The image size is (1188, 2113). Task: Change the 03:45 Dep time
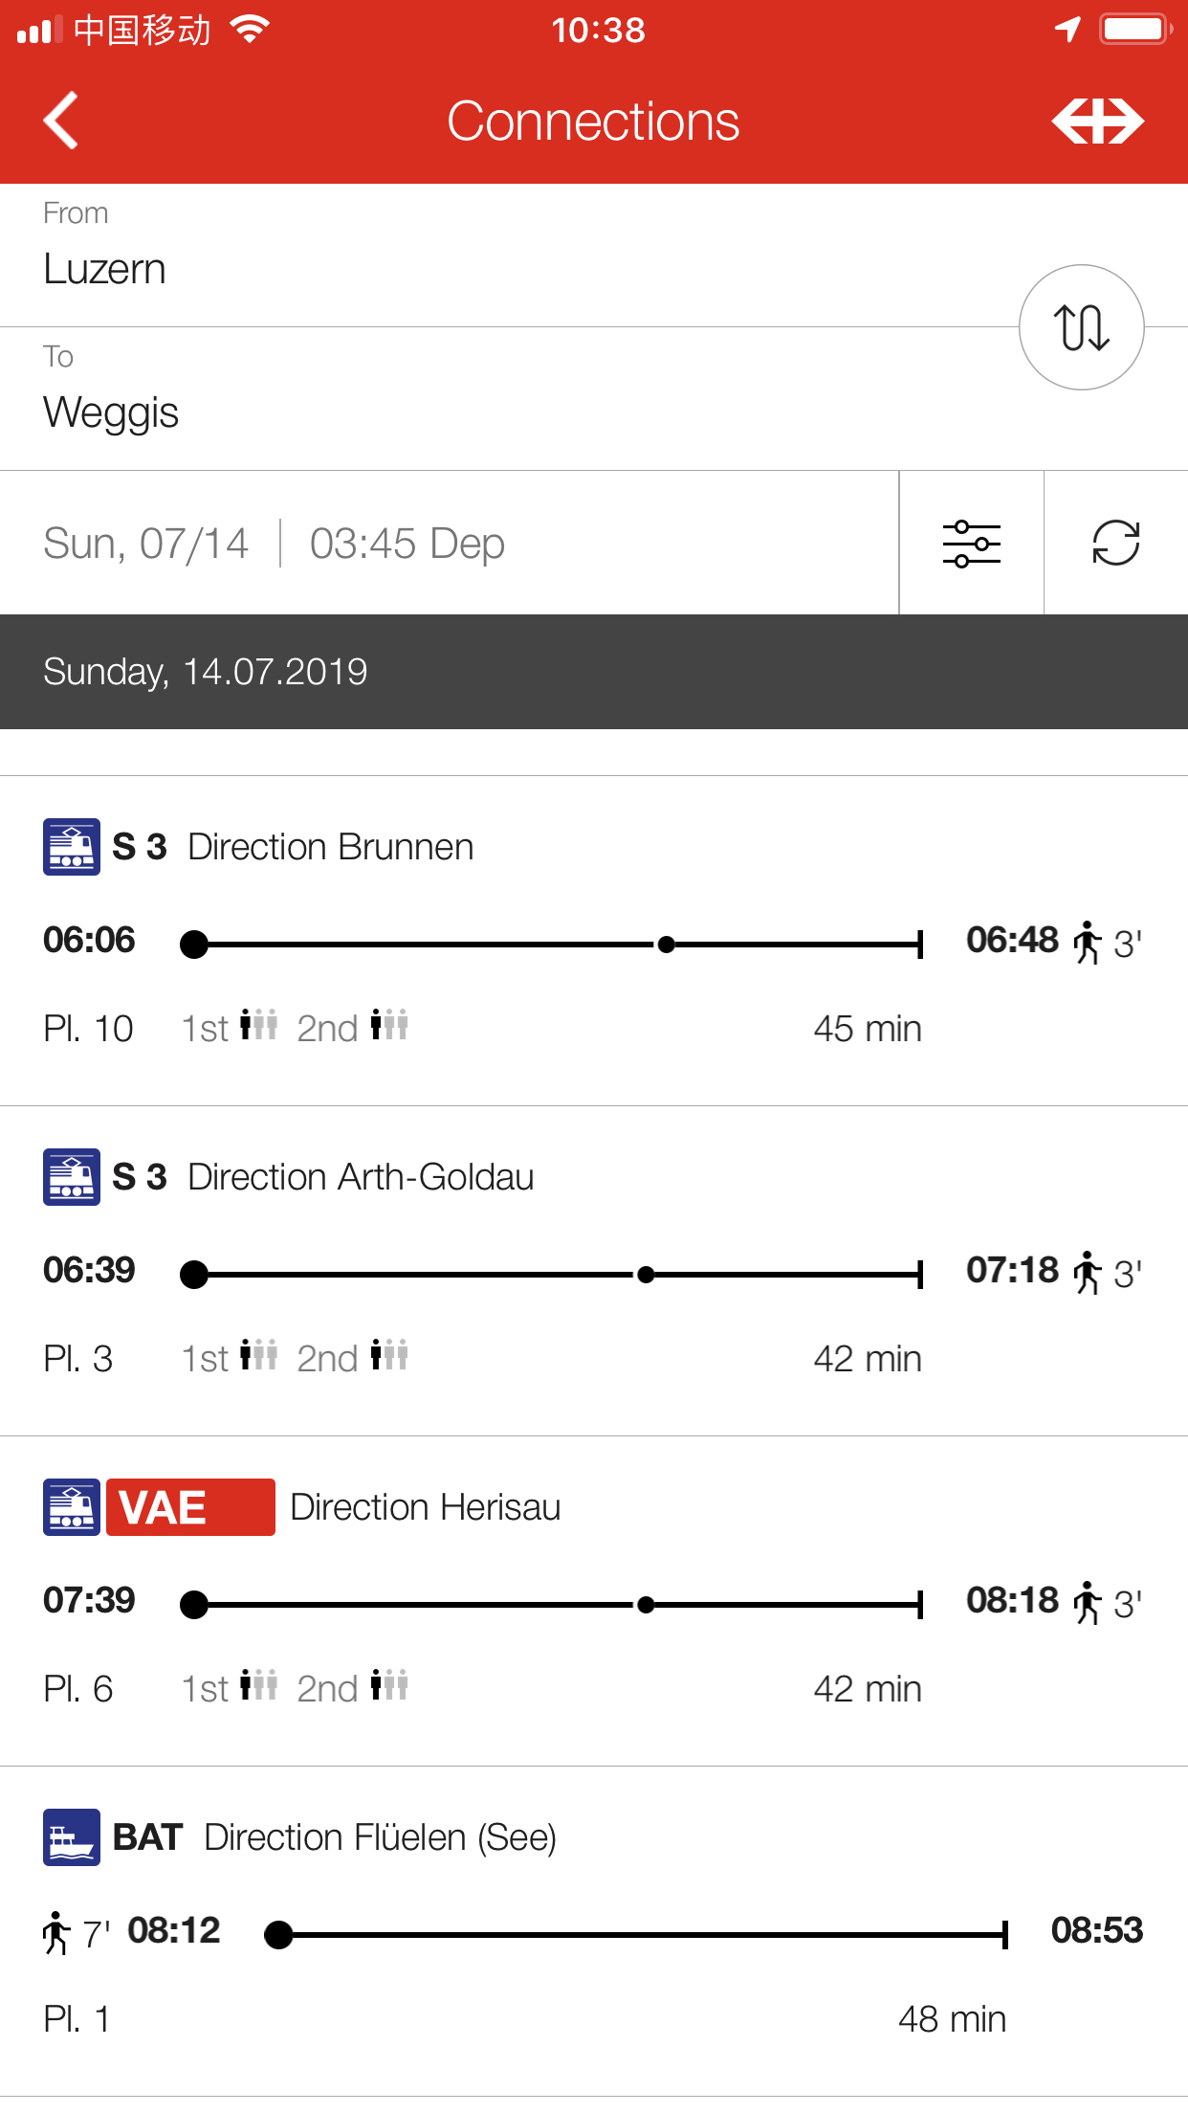407,544
